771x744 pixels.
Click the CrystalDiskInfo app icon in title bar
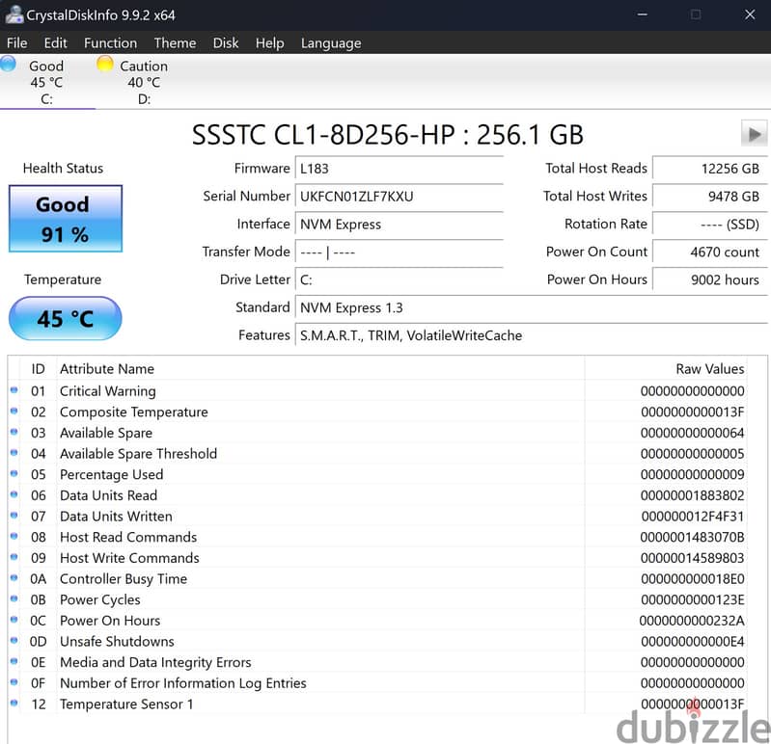click(14, 14)
